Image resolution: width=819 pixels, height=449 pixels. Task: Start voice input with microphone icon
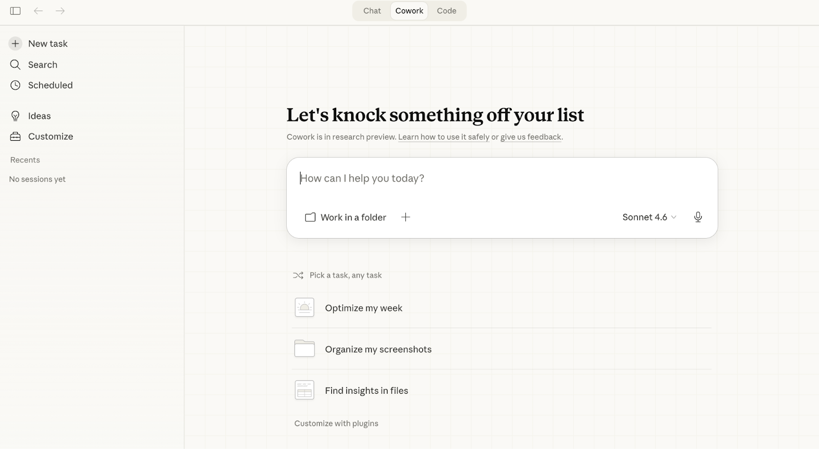(698, 217)
